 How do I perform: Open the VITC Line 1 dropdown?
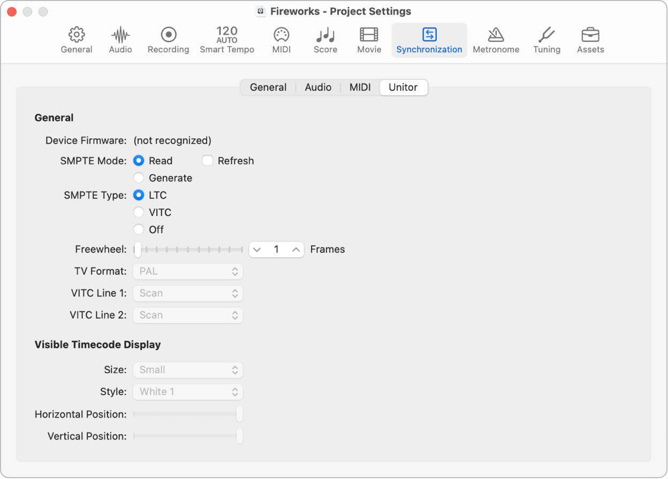[187, 293]
